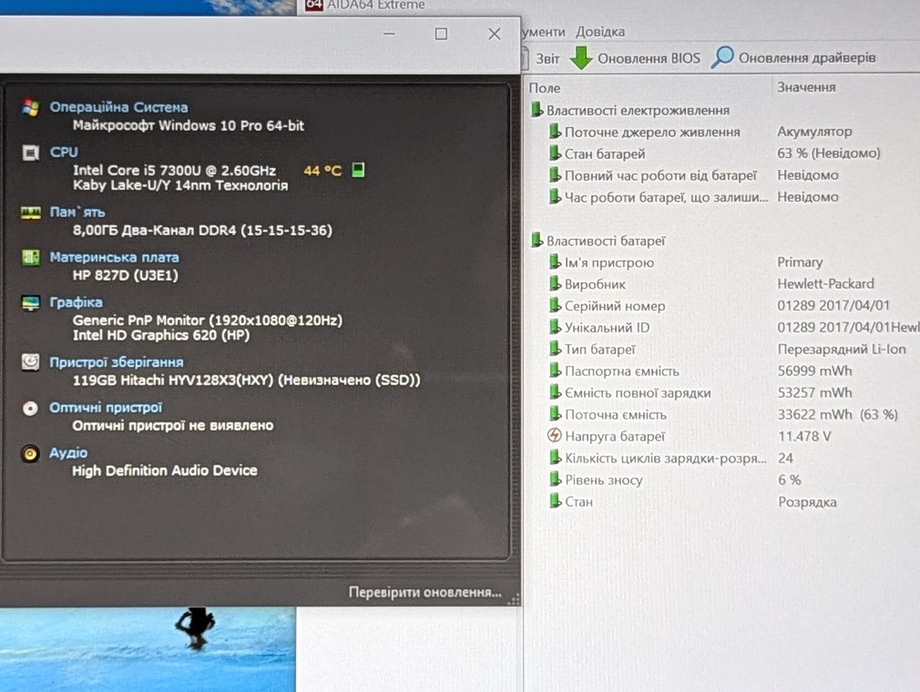Screen dimensions: 920x692
Task: Click the motherboard icon next to Материнська плата
Action: 30,257
